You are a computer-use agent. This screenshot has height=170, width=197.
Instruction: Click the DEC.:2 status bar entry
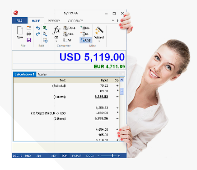(18, 156)
